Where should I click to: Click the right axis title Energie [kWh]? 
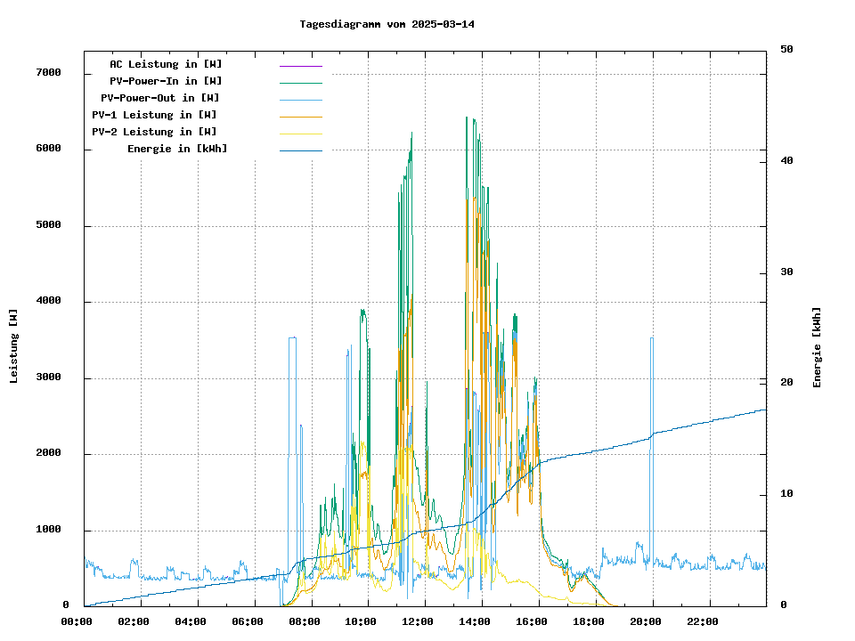point(817,347)
